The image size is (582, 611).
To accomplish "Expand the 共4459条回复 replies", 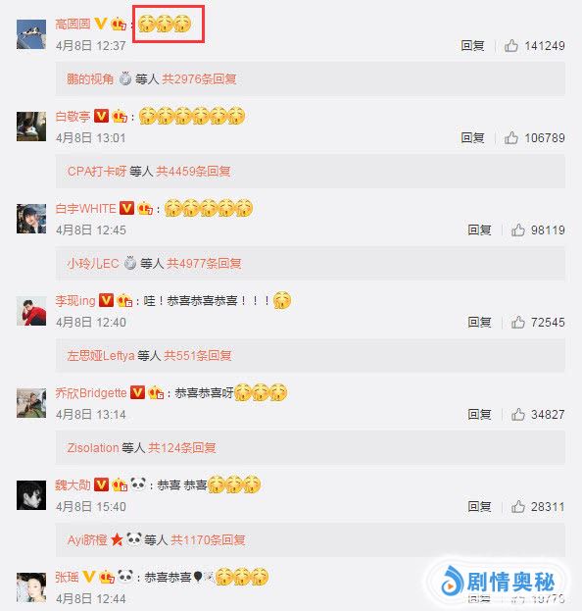I will pyautogui.click(x=193, y=172).
